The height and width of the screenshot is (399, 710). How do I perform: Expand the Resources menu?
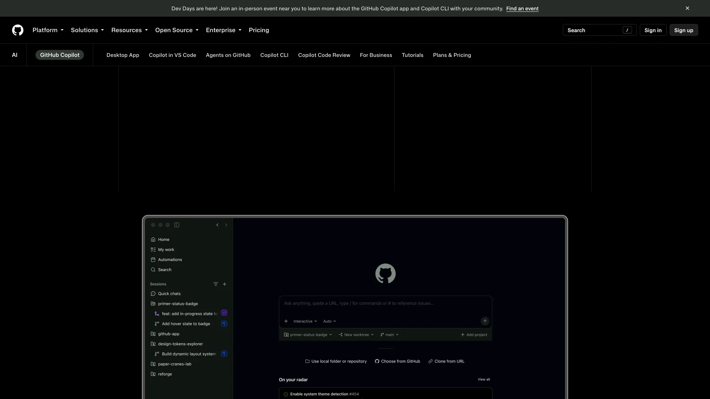click(129, 30)
